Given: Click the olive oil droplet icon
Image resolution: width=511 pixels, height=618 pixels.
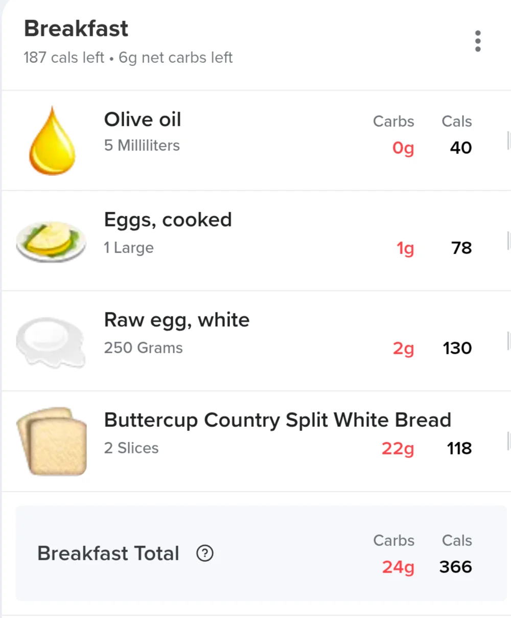Looking at the screenshot, I should [52, 141].
